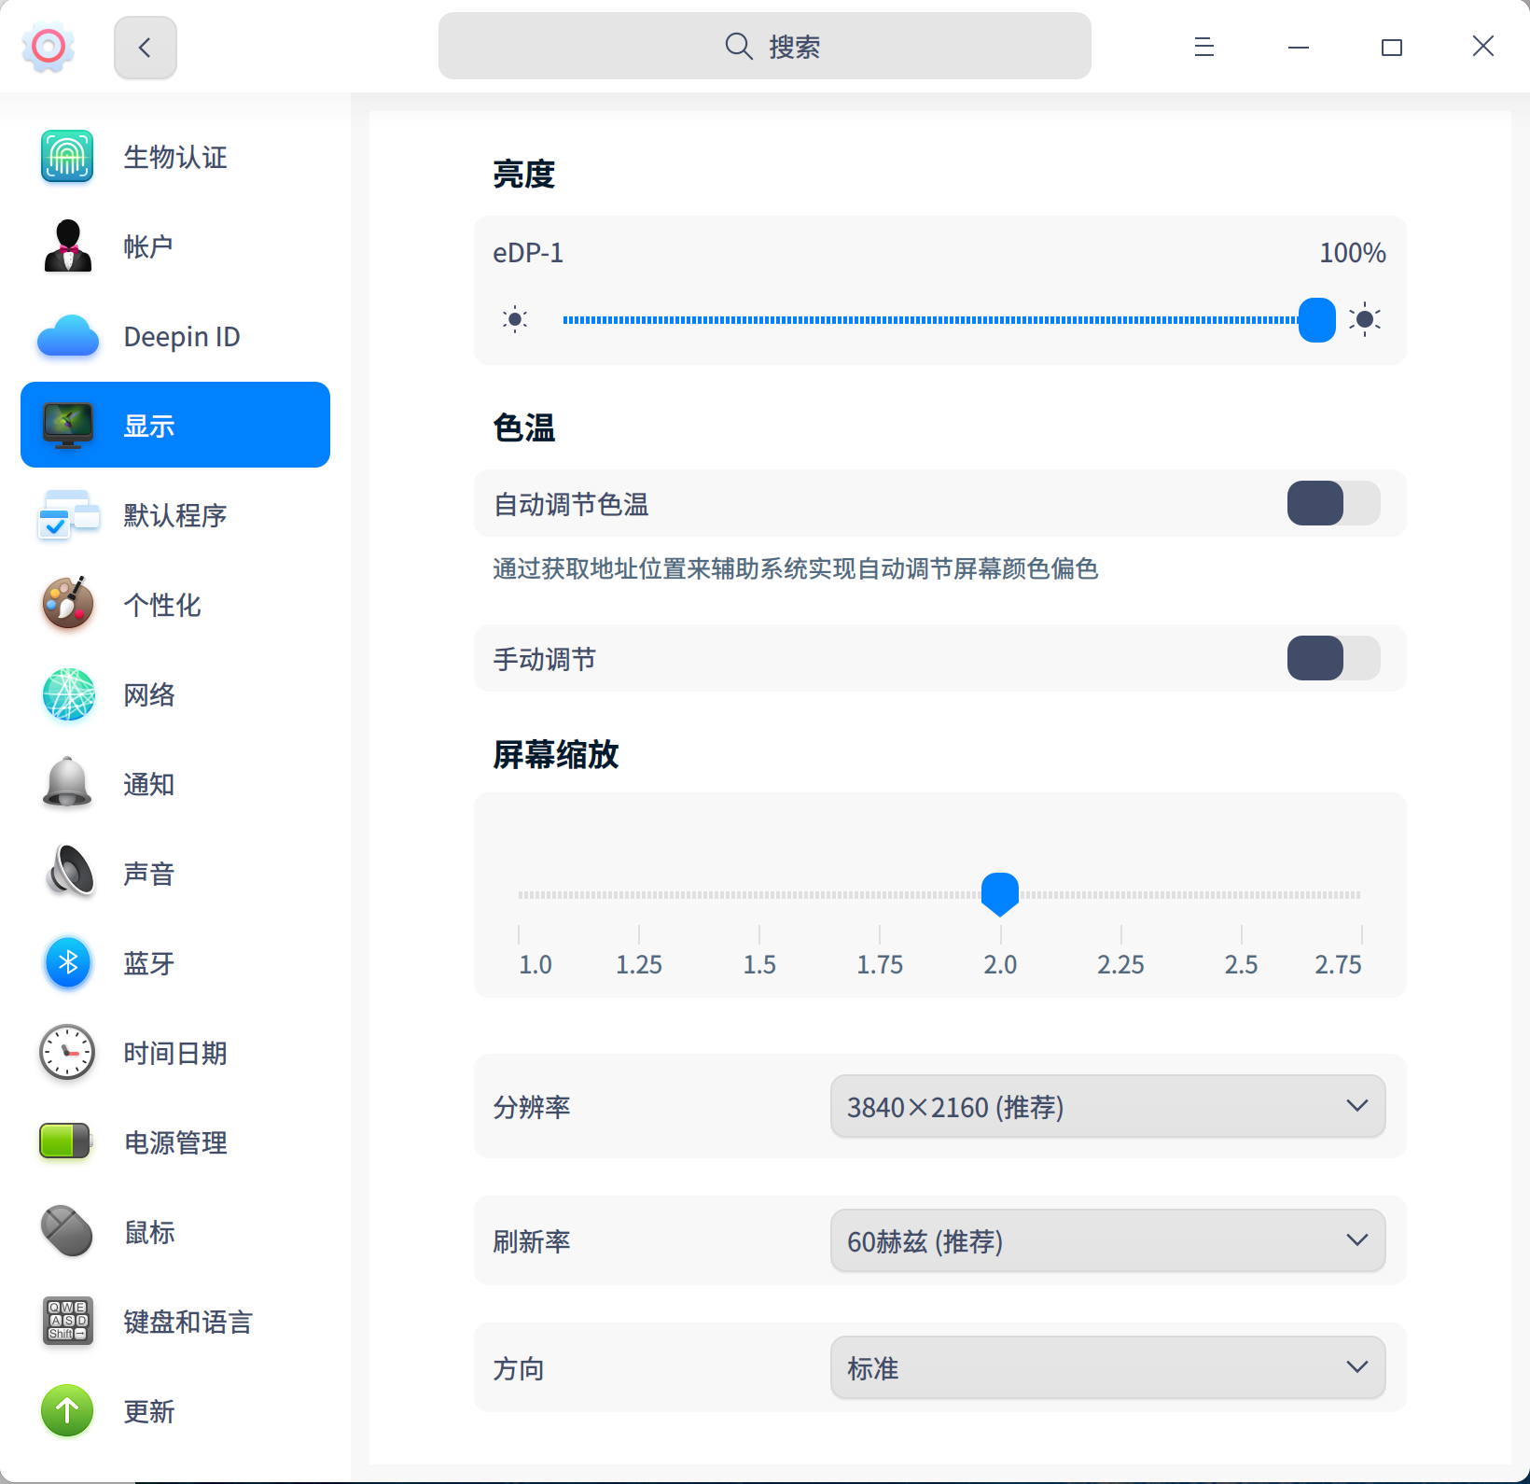Expand the 刷新率 refresh rate dropdown
1530x1484 pixels.
1106,1241
